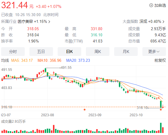
Task: Expand market index chevron after +0.40%
Action: pyautogui.click(x=163, y=22)
